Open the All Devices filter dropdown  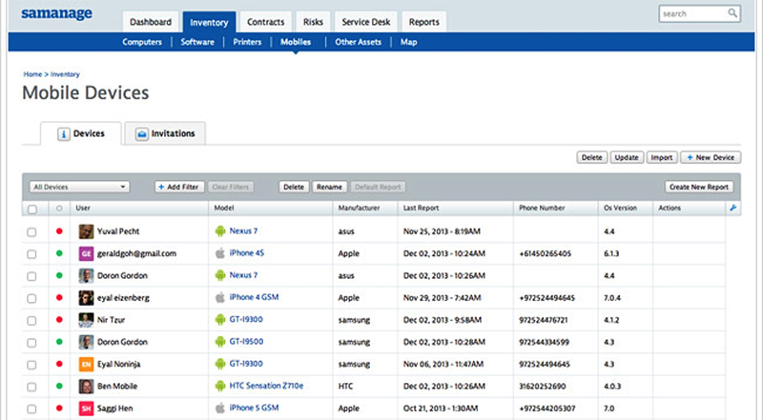click(x=80, y=187)
